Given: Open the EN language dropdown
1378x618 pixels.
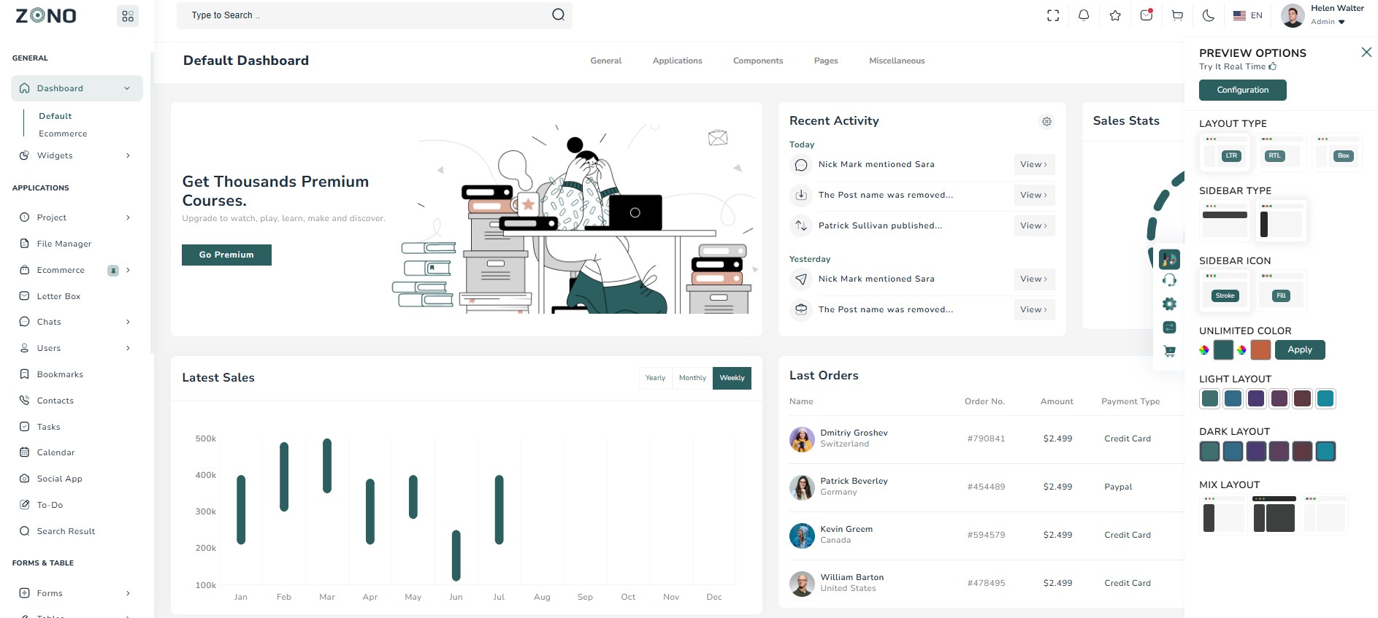Looking at the screenshot, I should click(x=1247, y=15).
